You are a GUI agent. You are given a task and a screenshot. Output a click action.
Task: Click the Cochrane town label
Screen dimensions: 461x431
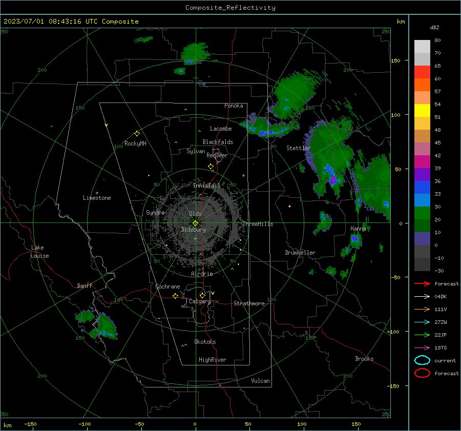[167, 286]
